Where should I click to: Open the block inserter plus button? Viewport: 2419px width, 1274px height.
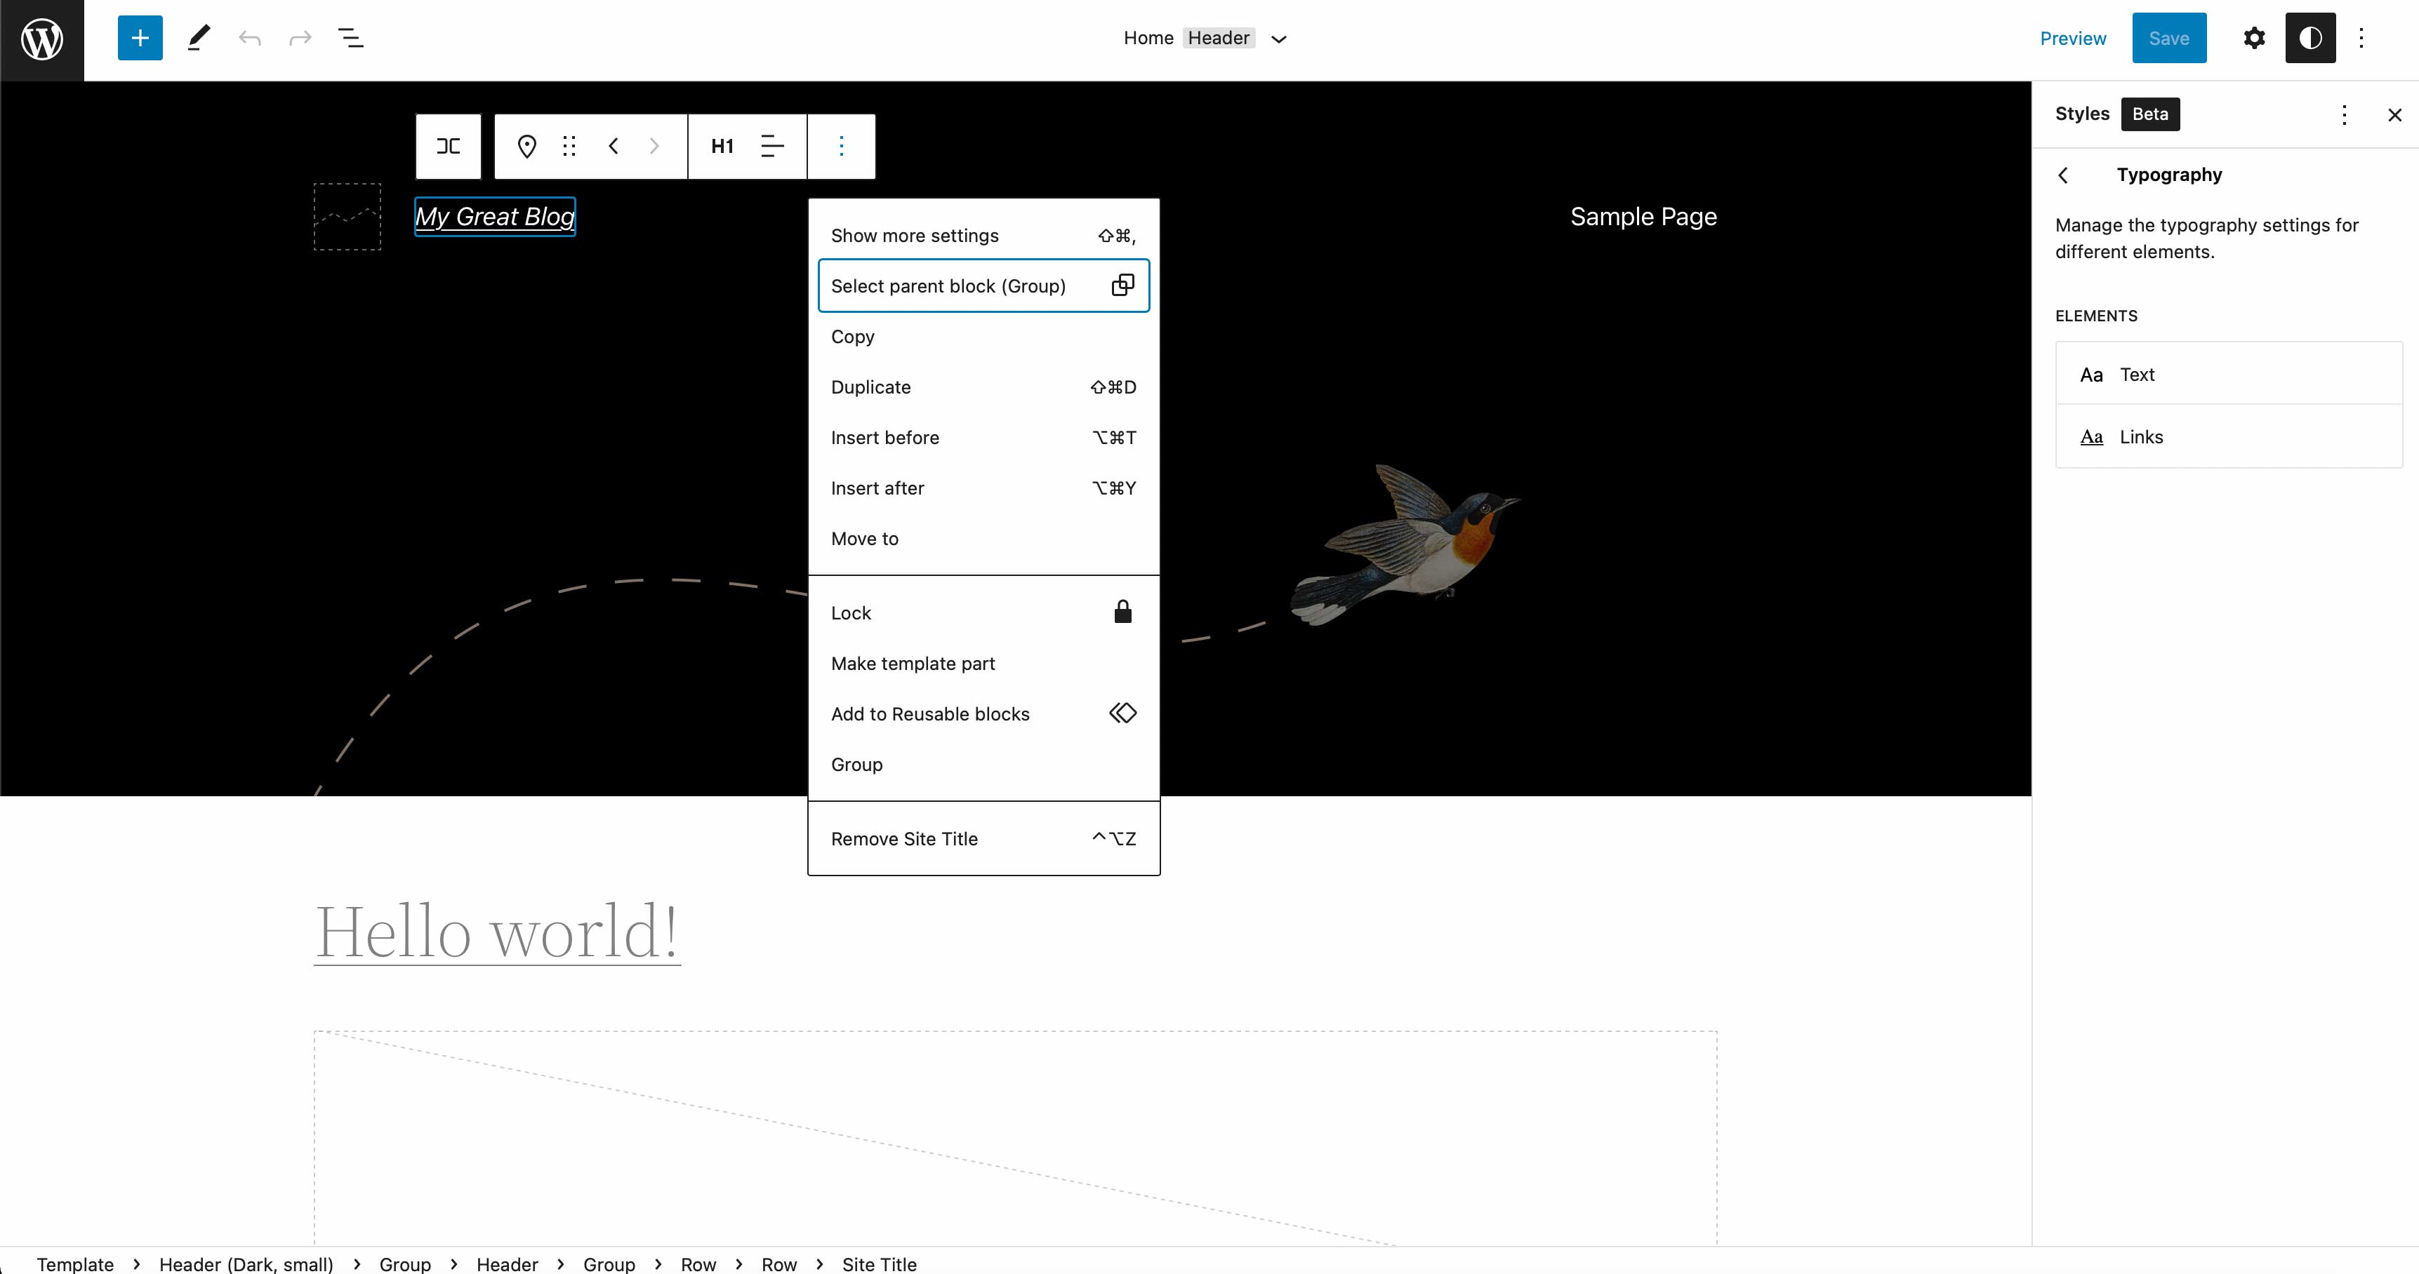[140, 39]
